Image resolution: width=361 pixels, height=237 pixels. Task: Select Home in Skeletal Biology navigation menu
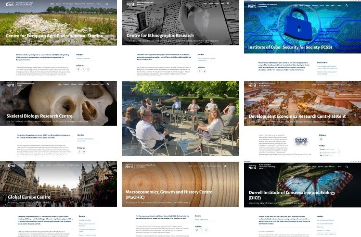coord(60,84)
